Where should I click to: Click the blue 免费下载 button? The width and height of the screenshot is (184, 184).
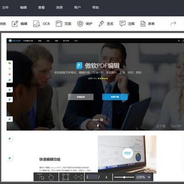[x=115, y=97]
